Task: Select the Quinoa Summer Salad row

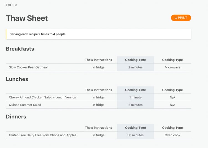Action: click(98, 105)
